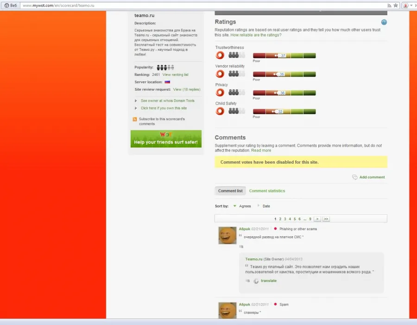The height and width of the screenshot is (325, 417).
Task: Click the Ratings help question-mark icon
Action: 384,22
